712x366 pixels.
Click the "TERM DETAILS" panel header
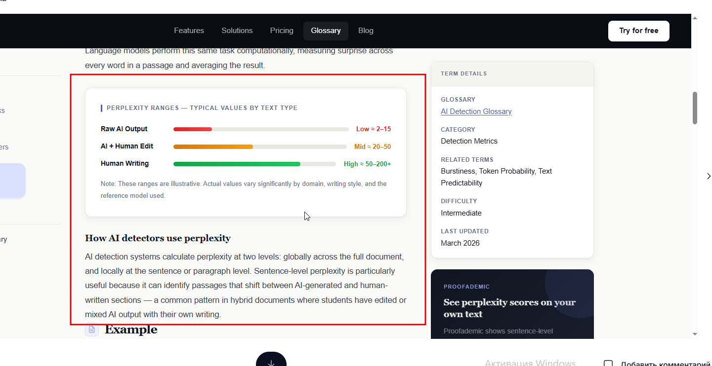[512, 74]
